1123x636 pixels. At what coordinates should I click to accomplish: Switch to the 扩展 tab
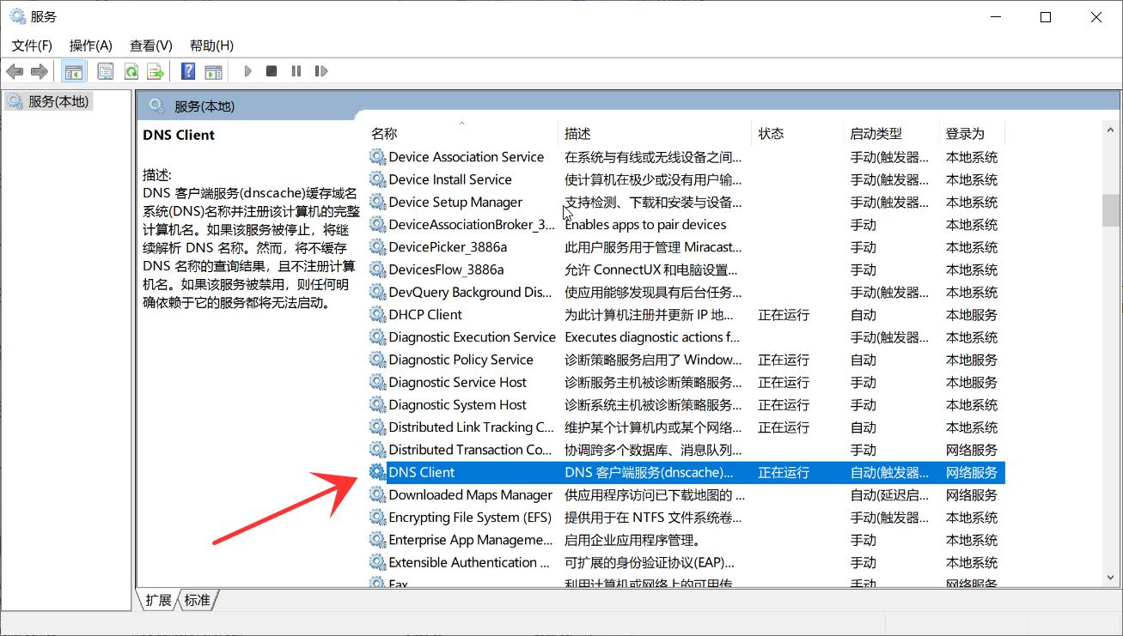point(157,601)
